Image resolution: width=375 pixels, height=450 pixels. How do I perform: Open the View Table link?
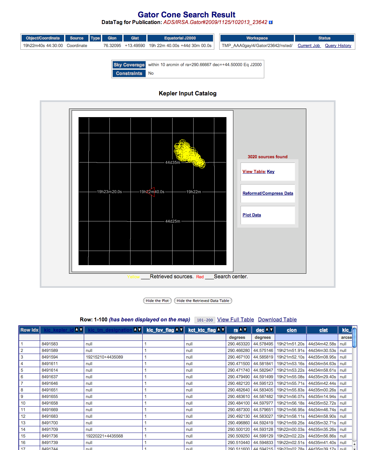[254, 172]
